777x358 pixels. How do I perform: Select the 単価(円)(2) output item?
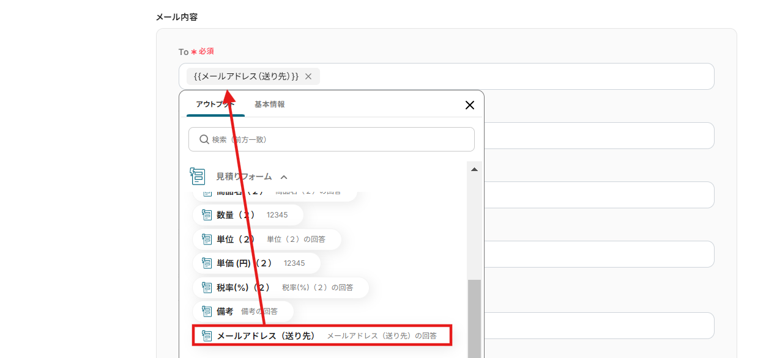[x=256, y=263]
